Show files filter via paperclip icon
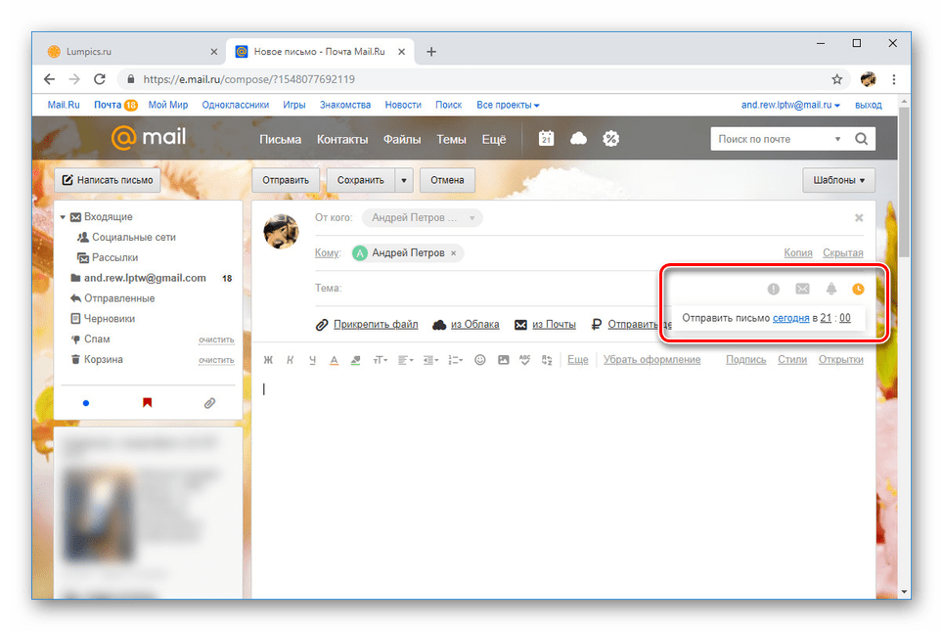The height and width of the screenshot is (631, 943). pos(209,402)
